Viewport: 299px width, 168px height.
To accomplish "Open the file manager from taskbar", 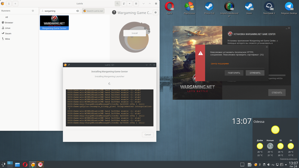I will [17, 165].
